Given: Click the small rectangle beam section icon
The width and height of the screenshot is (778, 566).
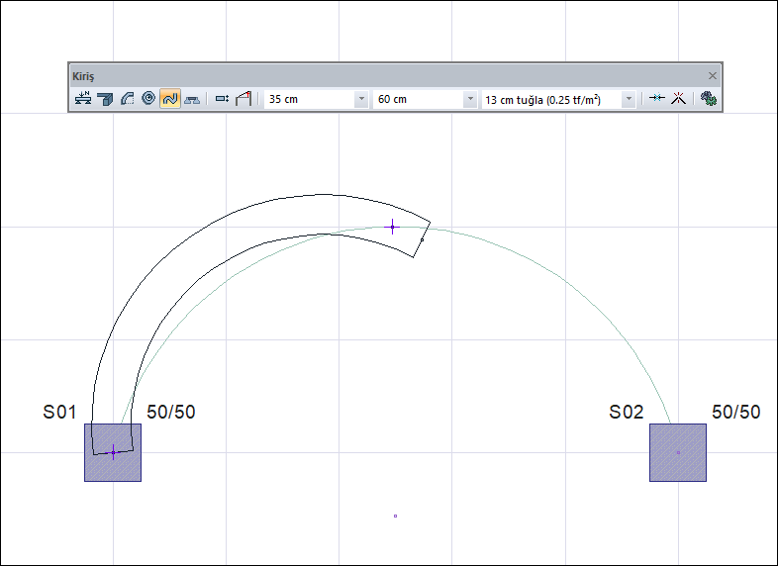Looking at the screenshot, I should pos(222,99).
